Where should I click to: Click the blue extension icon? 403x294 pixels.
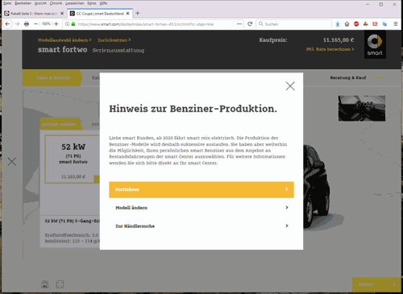click(x=384, y=24)
